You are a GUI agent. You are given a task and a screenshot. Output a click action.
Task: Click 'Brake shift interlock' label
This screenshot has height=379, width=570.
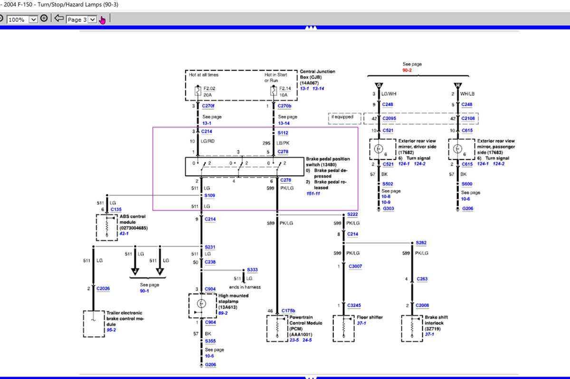(x=436, y=320)
